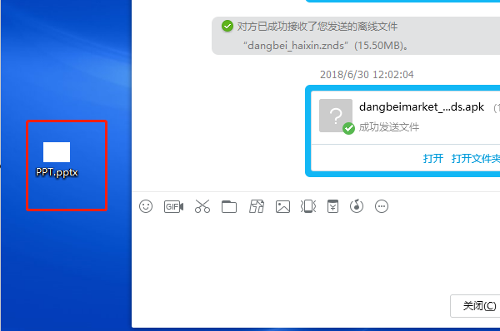Click the 成功发送文件 status text
Viewport: 500px width, 331px height.
click(x=388, y=127)
